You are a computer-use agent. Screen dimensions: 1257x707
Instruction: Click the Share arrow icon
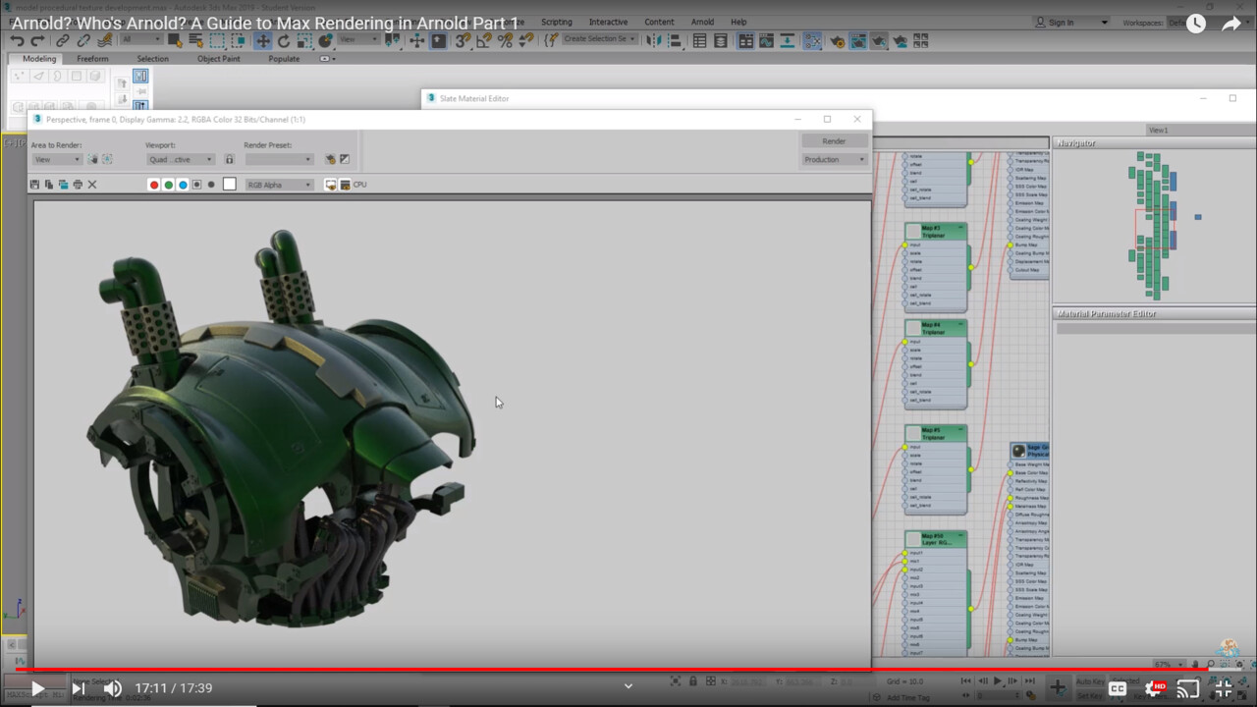click(x=1231, y=24)
